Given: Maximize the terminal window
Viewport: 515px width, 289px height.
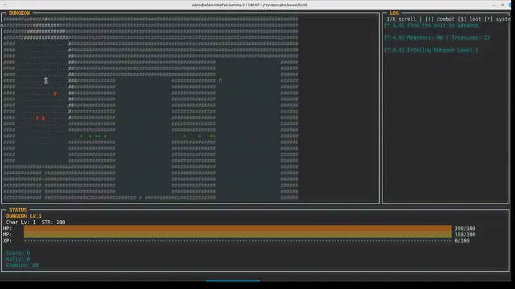Looking at the screenshot, I should 503,5.
